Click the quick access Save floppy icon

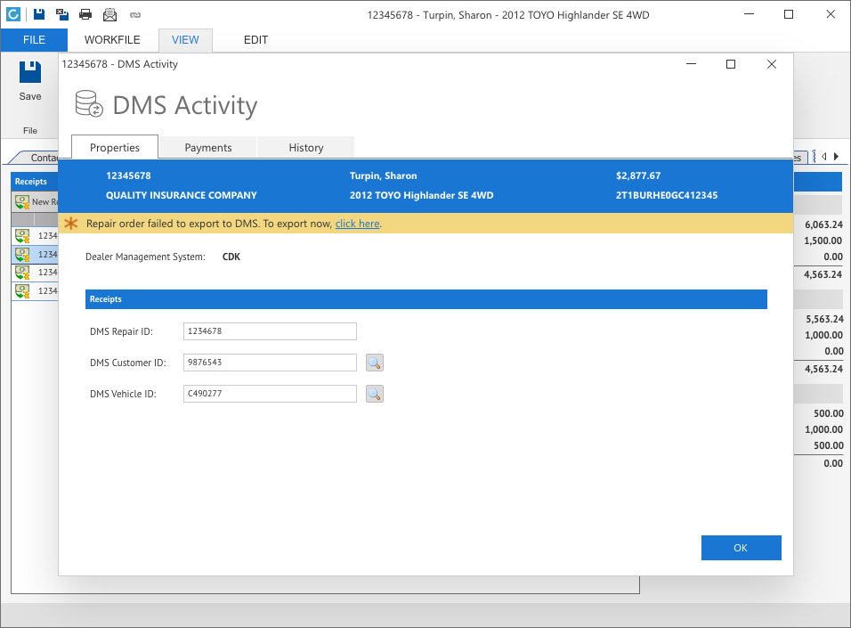click(39, 14)
